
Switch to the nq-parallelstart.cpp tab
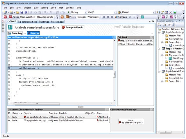[x=28, y=22]
